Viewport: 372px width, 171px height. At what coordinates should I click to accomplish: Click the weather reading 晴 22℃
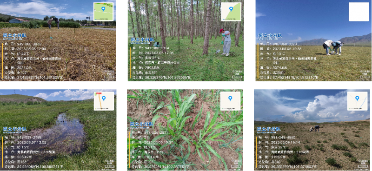(x=24, y=53)
